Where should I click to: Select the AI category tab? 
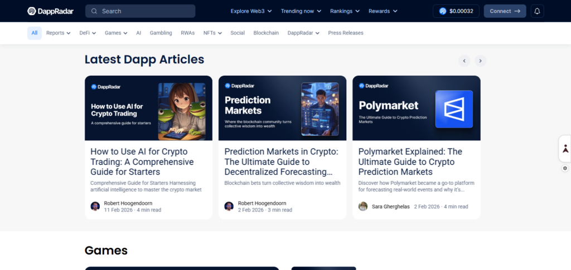pyautogui.click(x=139, y=33)
